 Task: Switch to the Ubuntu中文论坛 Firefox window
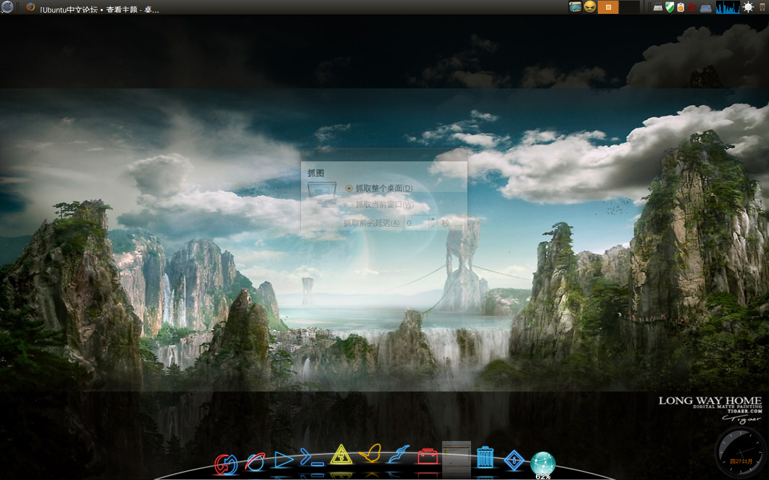click(100, 10)
